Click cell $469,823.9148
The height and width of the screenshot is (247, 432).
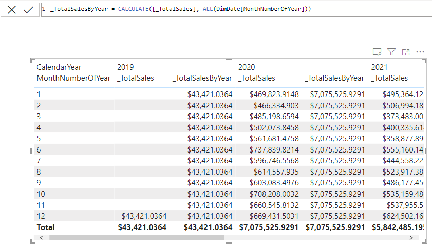point(274,94)
